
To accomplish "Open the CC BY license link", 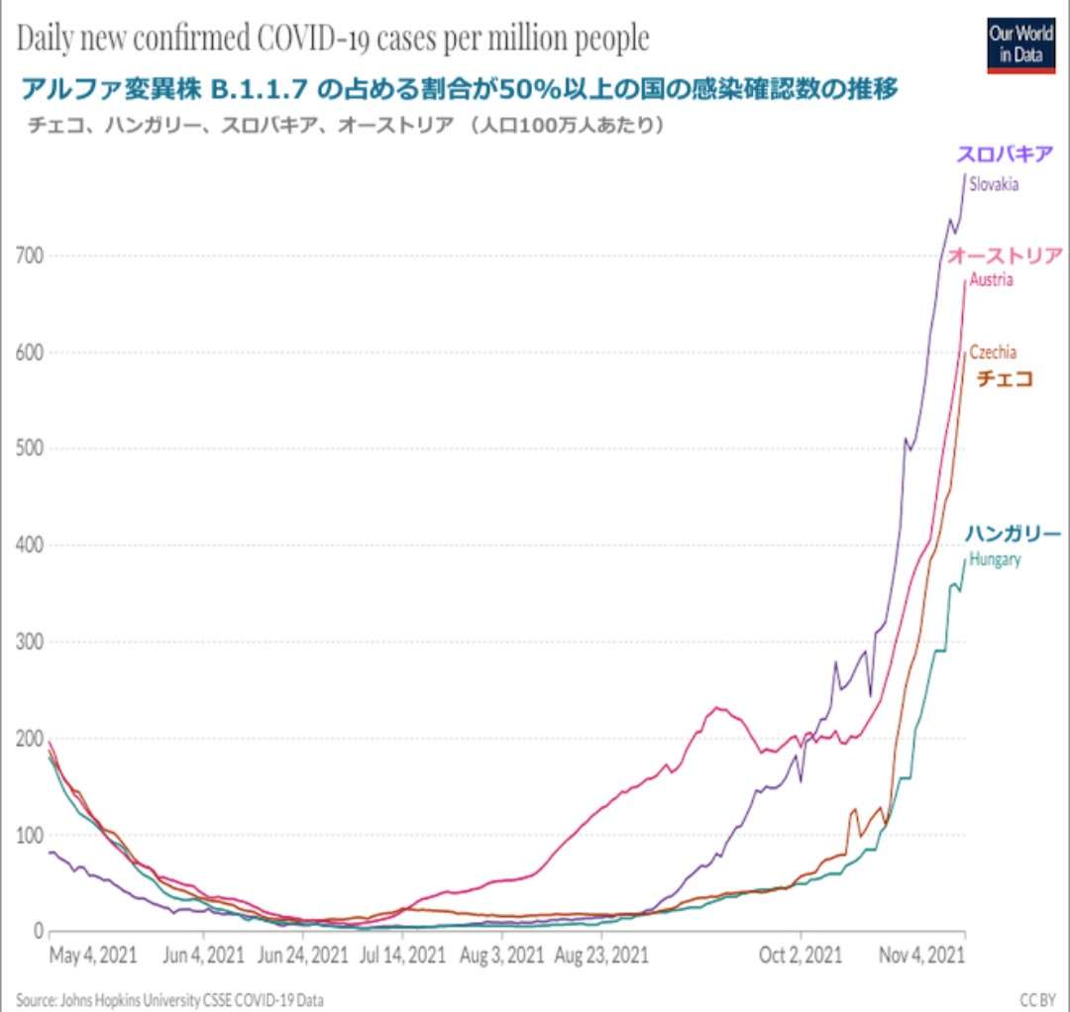I will pos(1037,1000).
